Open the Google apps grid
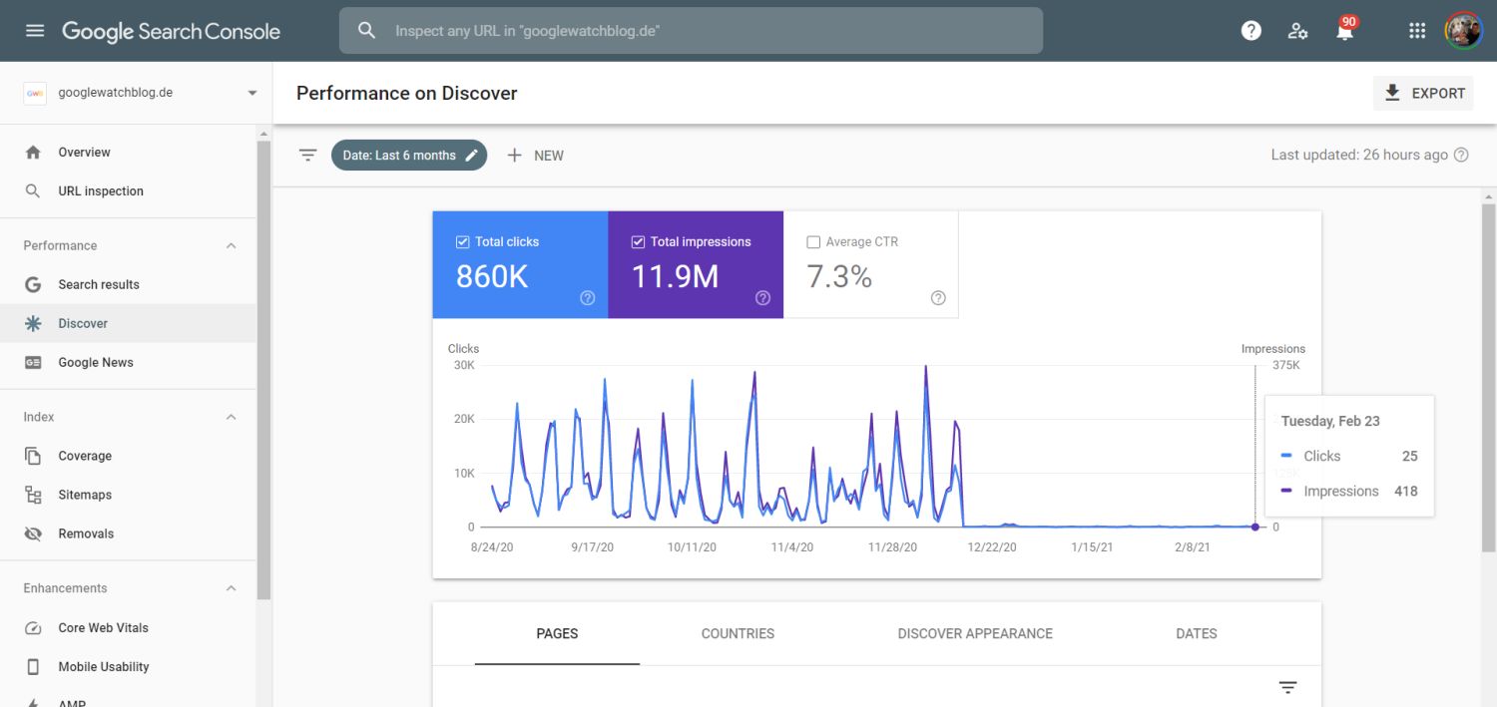Screen dimensions: 1497x707 pos(1417,31)
